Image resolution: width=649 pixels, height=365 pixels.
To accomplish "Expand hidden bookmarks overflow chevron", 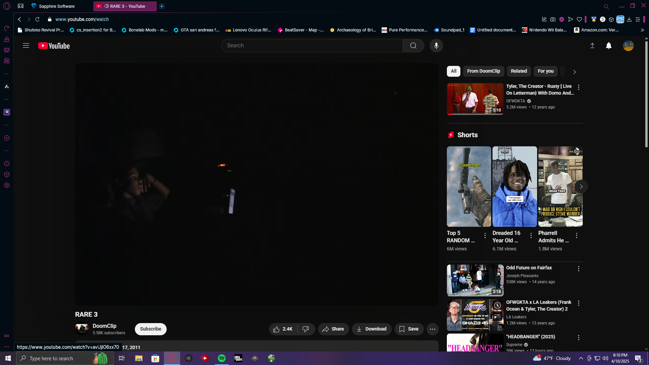I will 642,30.
